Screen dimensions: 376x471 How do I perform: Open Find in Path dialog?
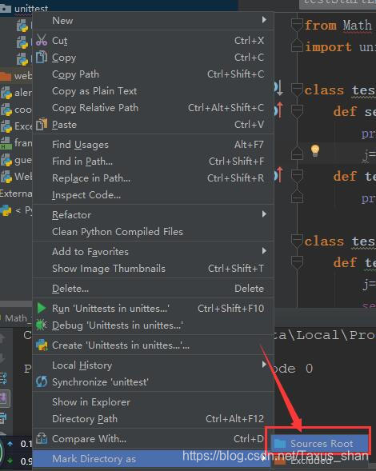point(153,162)
